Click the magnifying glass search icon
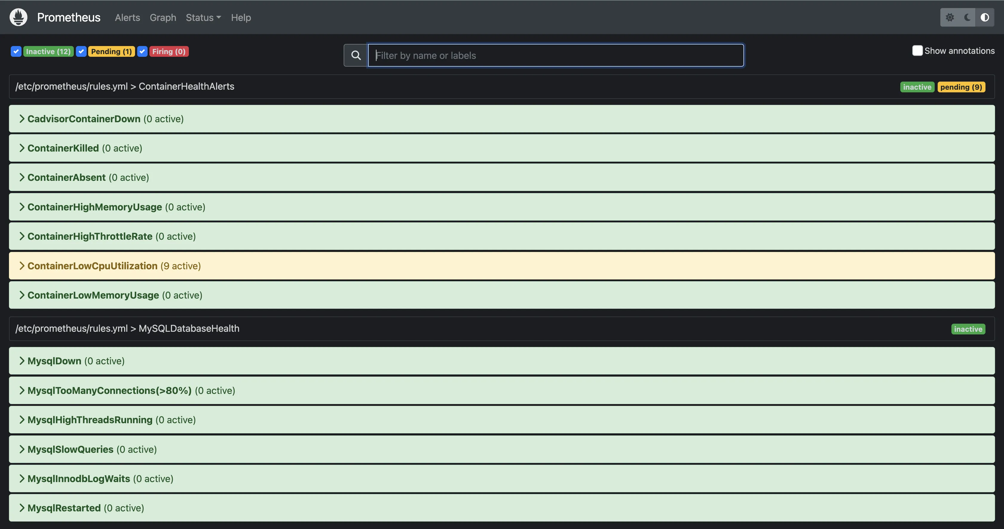The height and width of the screenshot is (529, 1004). click(356, 55)
